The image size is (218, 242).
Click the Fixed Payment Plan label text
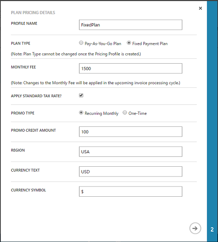[x=150, y=43]
